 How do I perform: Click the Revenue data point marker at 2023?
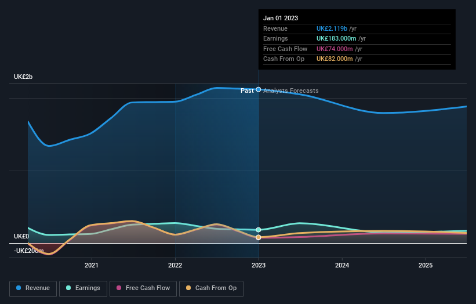(259, 89)
